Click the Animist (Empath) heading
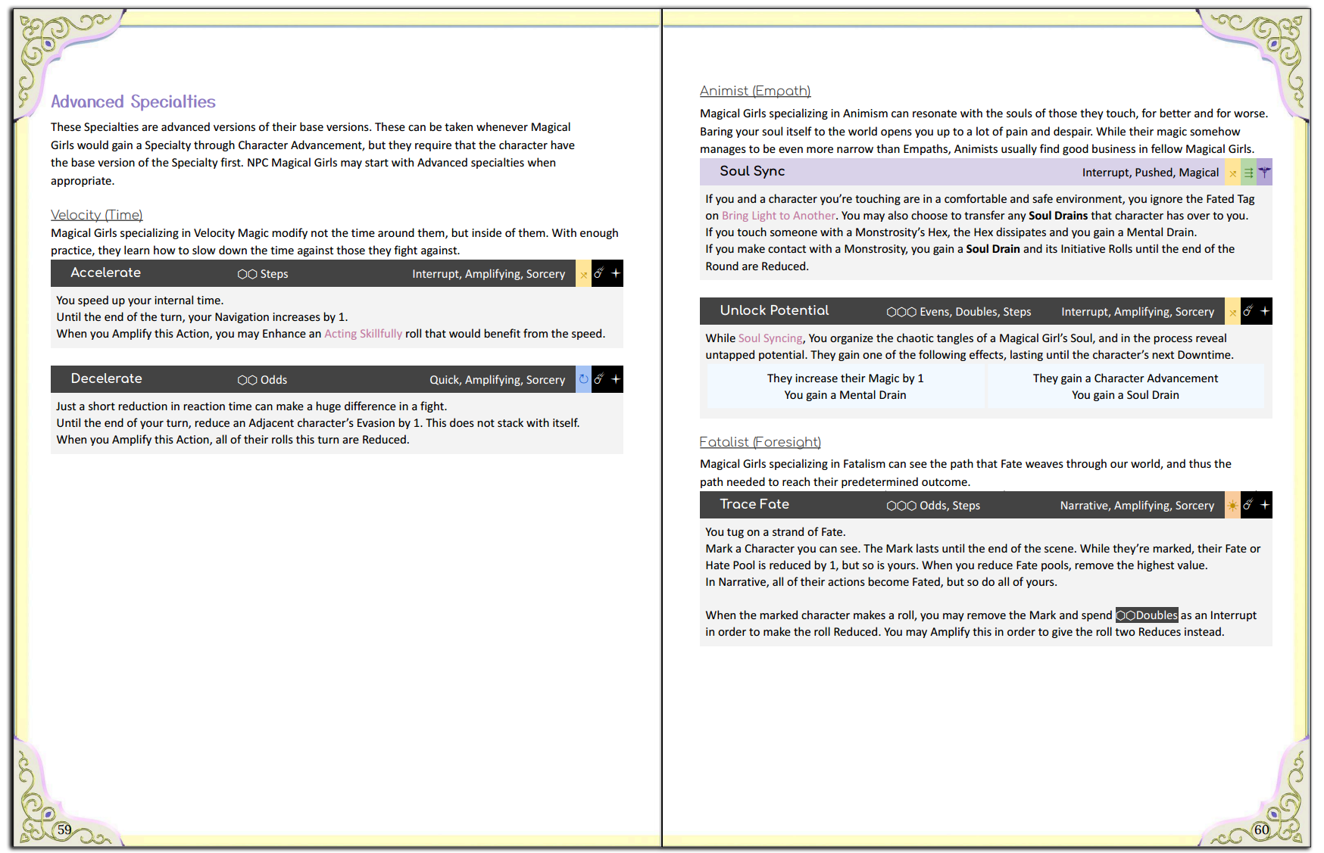 pos(755,91)
